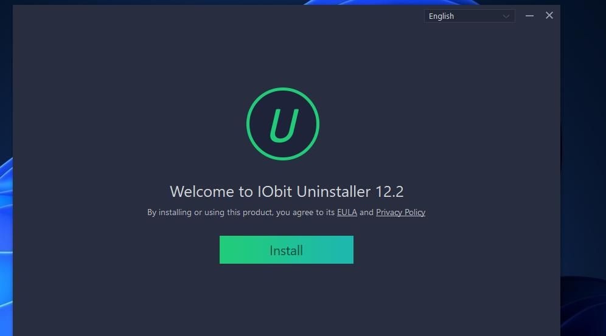The width and height of the screenshot is (606, 336).
Task: Click the word 'English' in language box
Action: tap(441, 16)
